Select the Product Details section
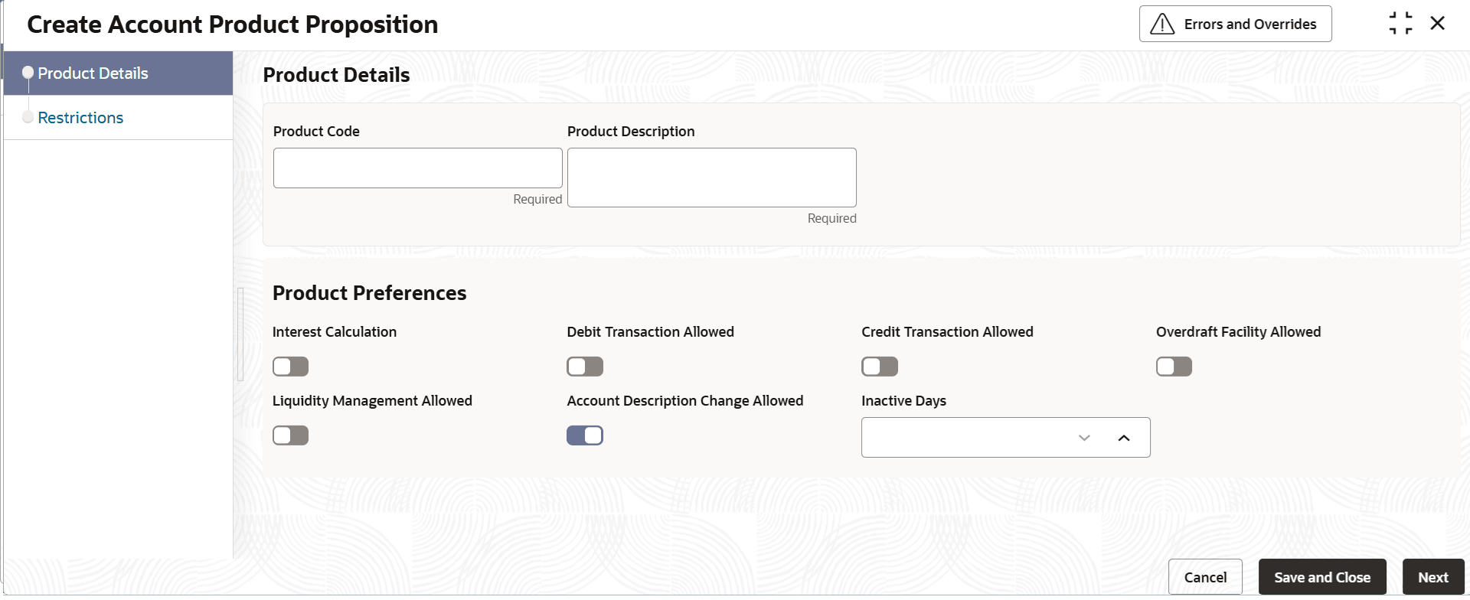The image size is (1470, 600). pyautogui.click(x=93, y=73)
